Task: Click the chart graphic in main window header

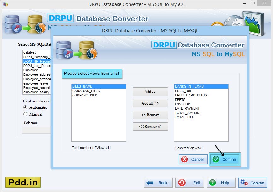Action: (x=253, y=23)
